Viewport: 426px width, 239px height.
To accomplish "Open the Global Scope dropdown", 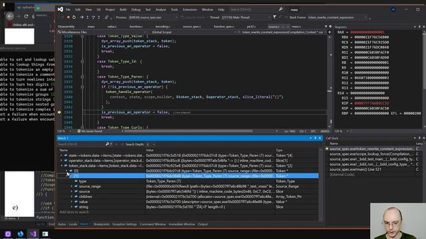I will [194, 32].
